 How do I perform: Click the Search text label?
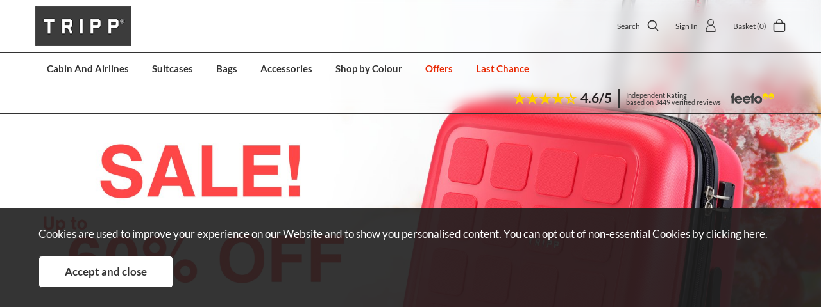pos(629,26)
